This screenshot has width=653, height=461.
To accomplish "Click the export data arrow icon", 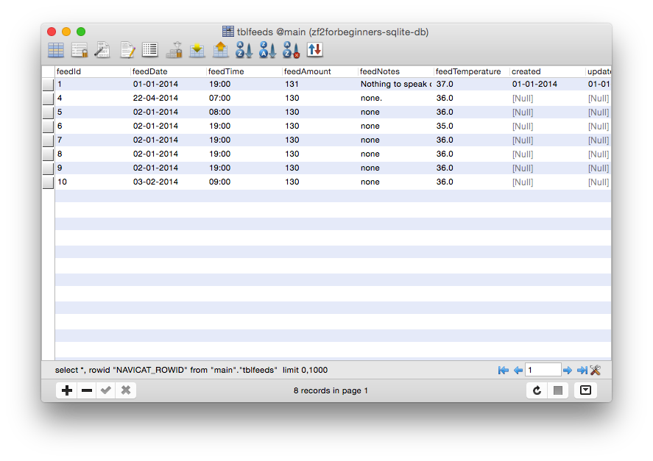I will coord(220,50).
